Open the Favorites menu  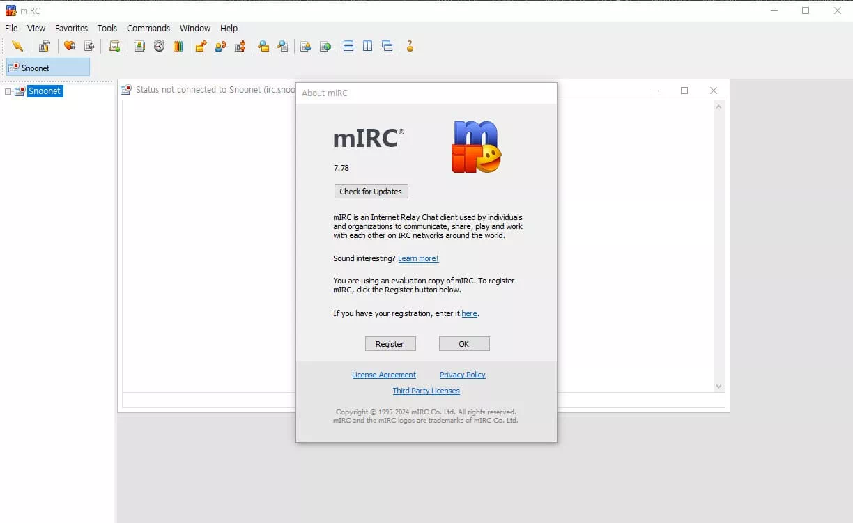(72, 29)
